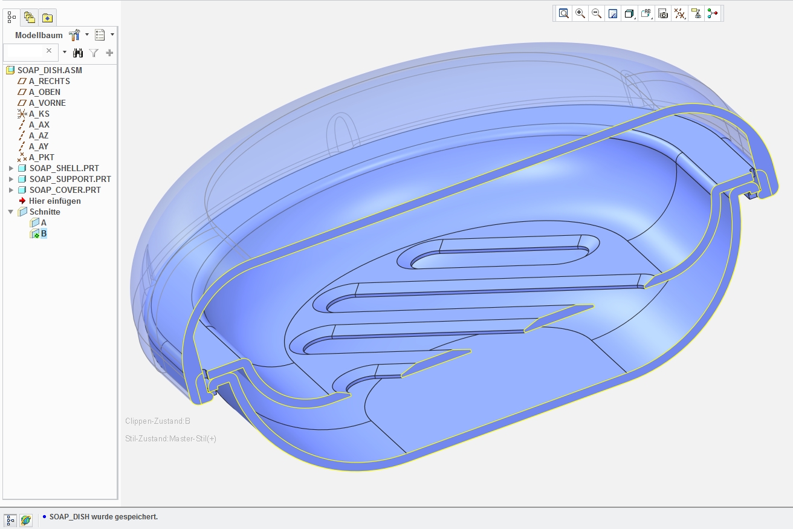Click the Repaint screen icon
Viewport: 793px width, 529px height.
pos(613,13)
